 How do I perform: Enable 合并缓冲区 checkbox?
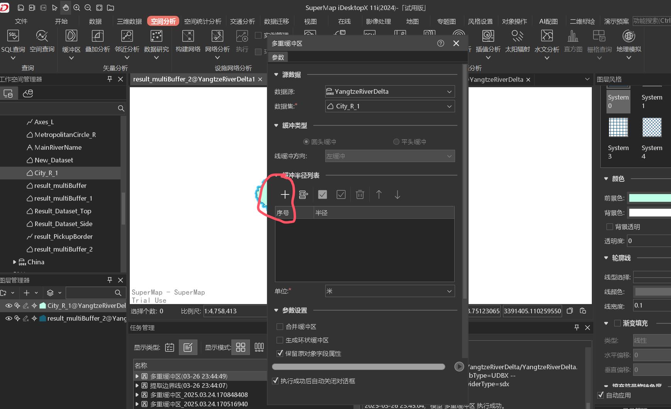click(x=280, y=327)
